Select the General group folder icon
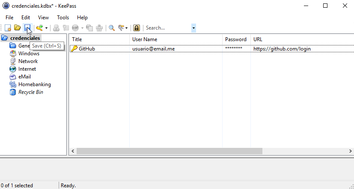This screenshot has width=354, height=189. tap(13, 46)
